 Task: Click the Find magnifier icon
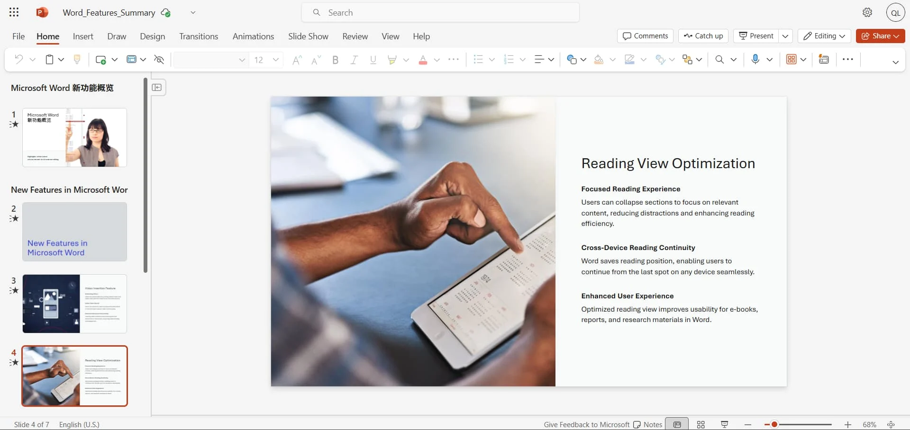pos(719,59)
